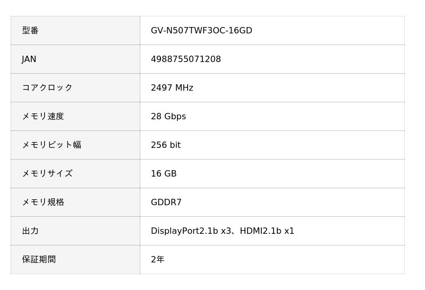Viewport: 425px width, 290px height.
Task: Click the メモリサイズ label
Action: coord(47,174)
